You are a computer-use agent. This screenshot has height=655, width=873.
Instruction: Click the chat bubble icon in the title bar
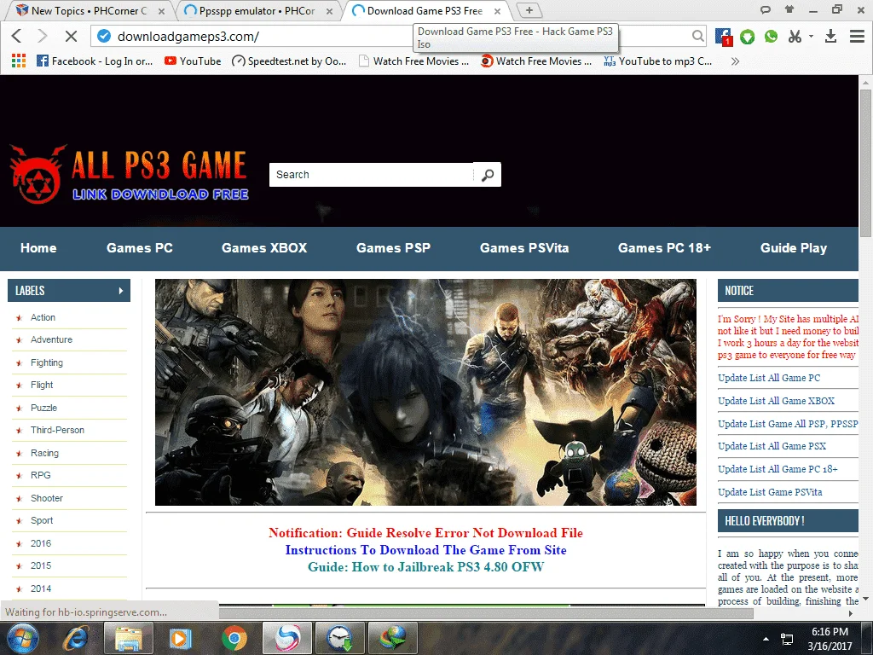(765, 9)
